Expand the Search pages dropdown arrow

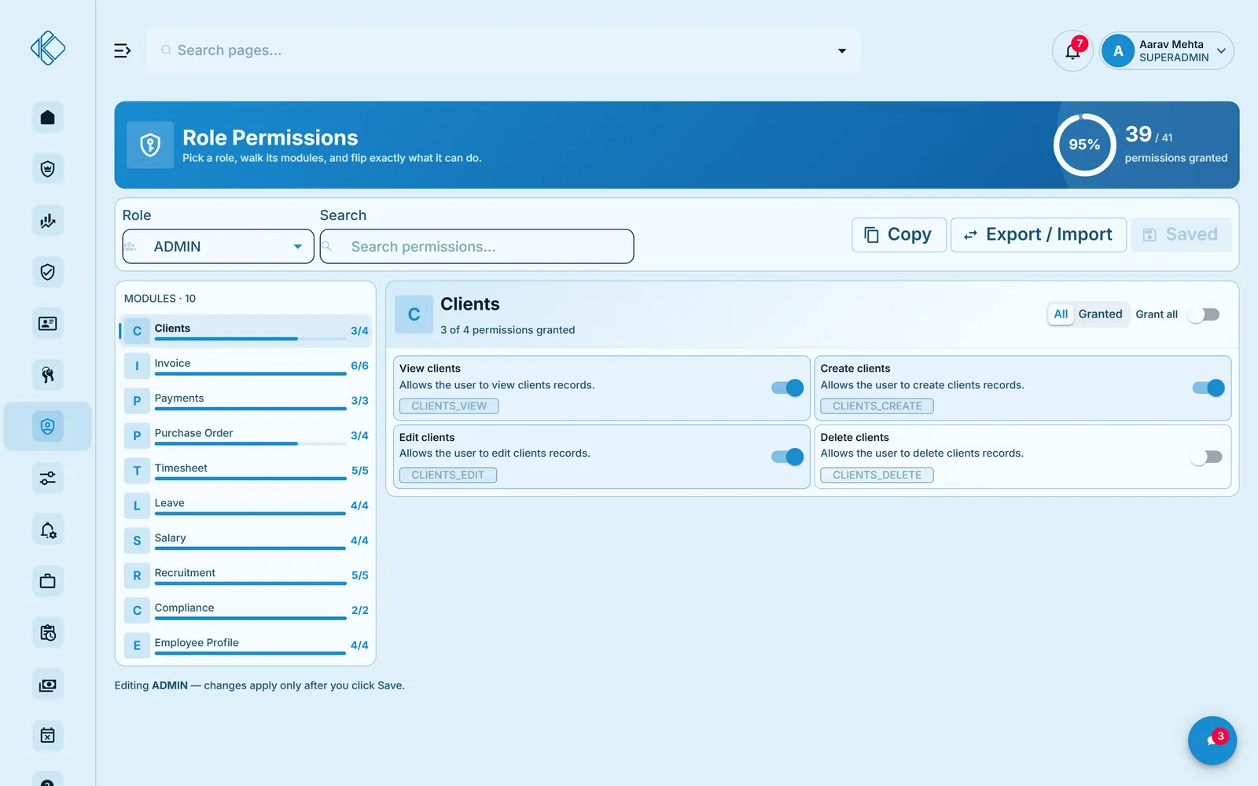tap(842, 50)
